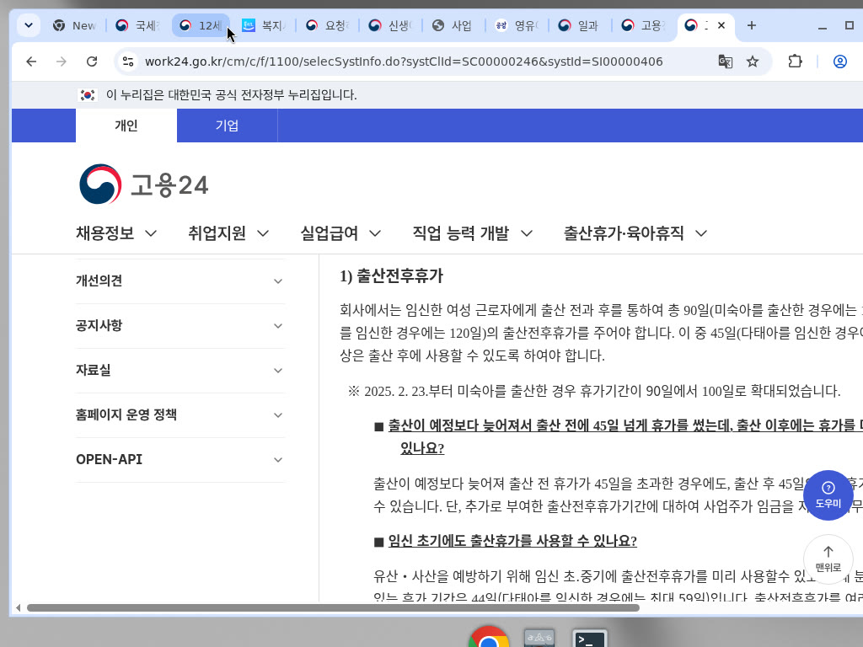The height and width of the screenshot is (647, 863).
Task: Bookmark this page with the star icon
Action: pyautogui.click(x=753, y=61)
